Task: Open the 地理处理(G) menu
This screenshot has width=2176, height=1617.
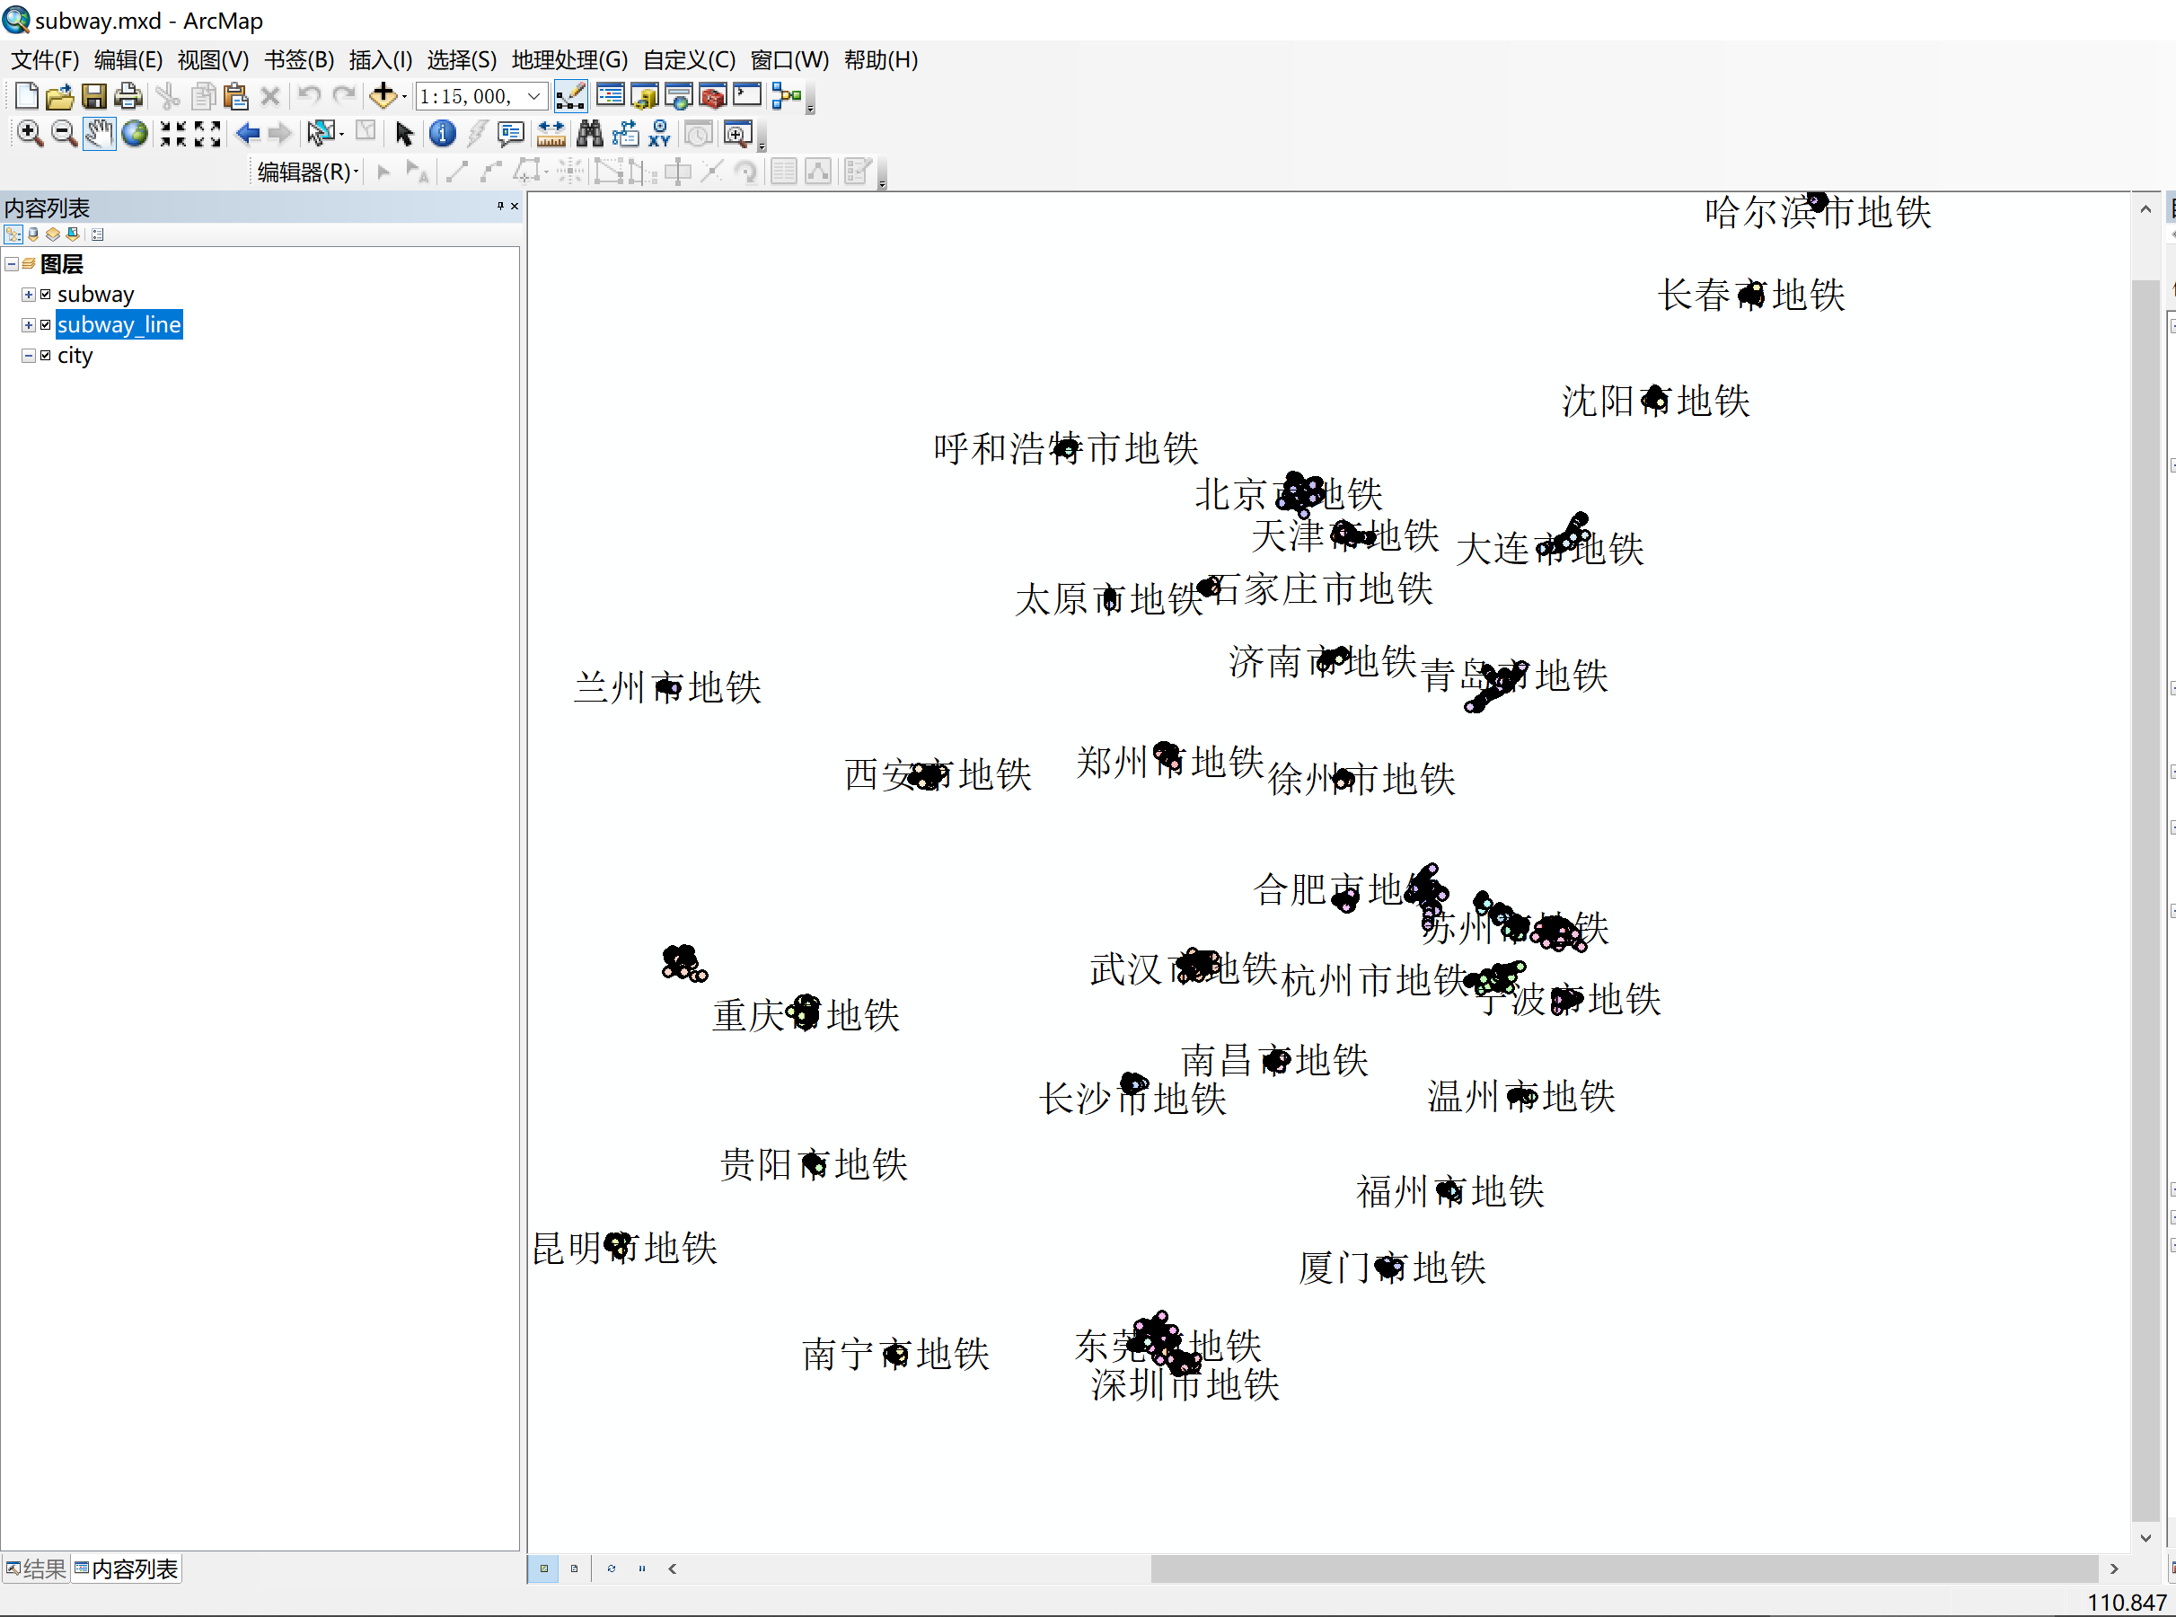Action: point(568,59)
